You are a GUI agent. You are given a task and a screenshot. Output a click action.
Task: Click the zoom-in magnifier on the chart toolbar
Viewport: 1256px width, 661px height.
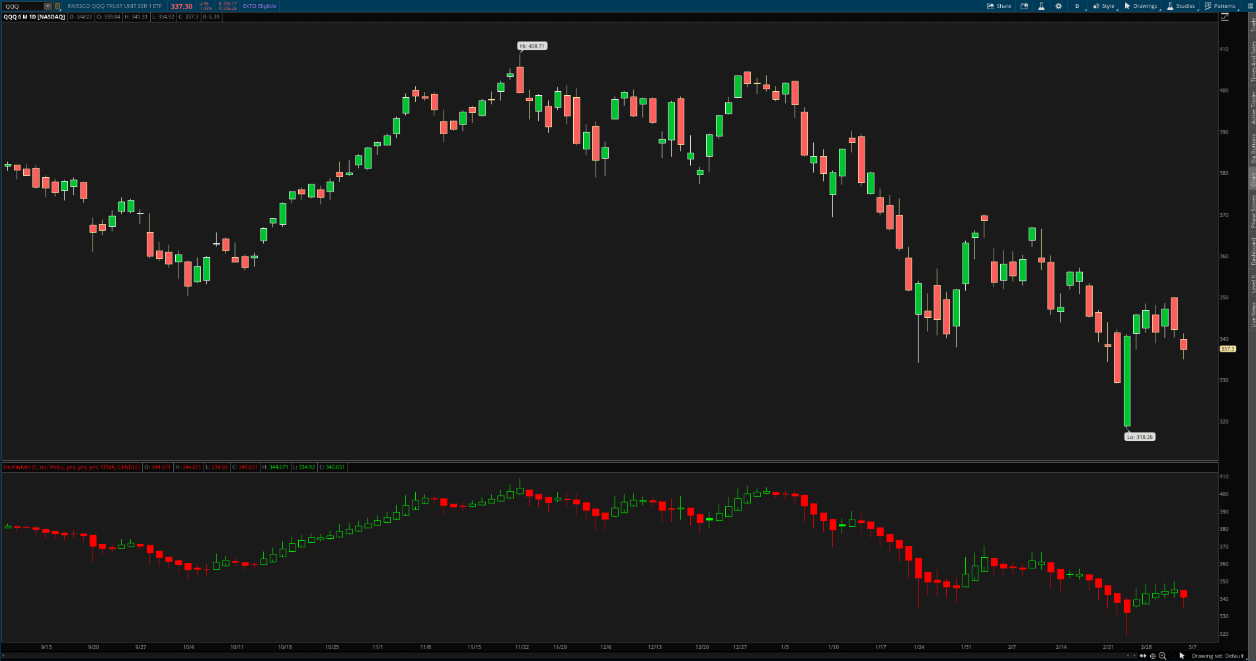tap(1162, 655)
